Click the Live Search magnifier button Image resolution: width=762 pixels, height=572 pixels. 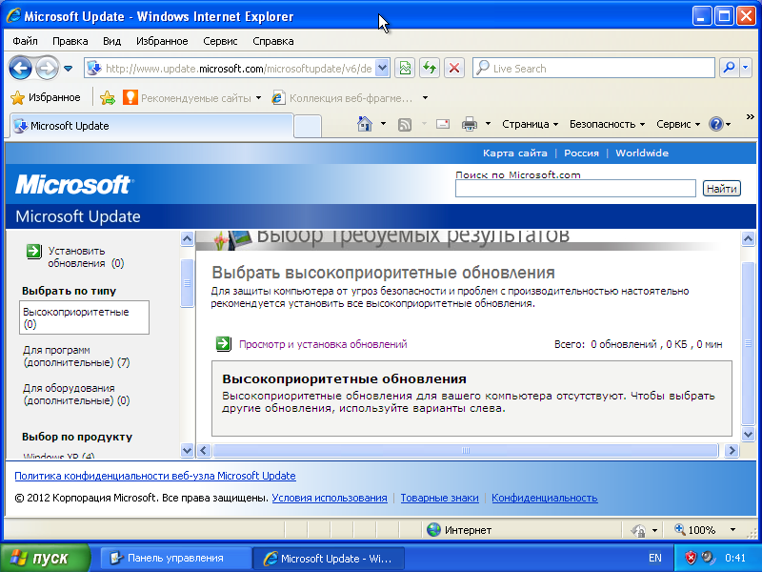click(729, 68)
